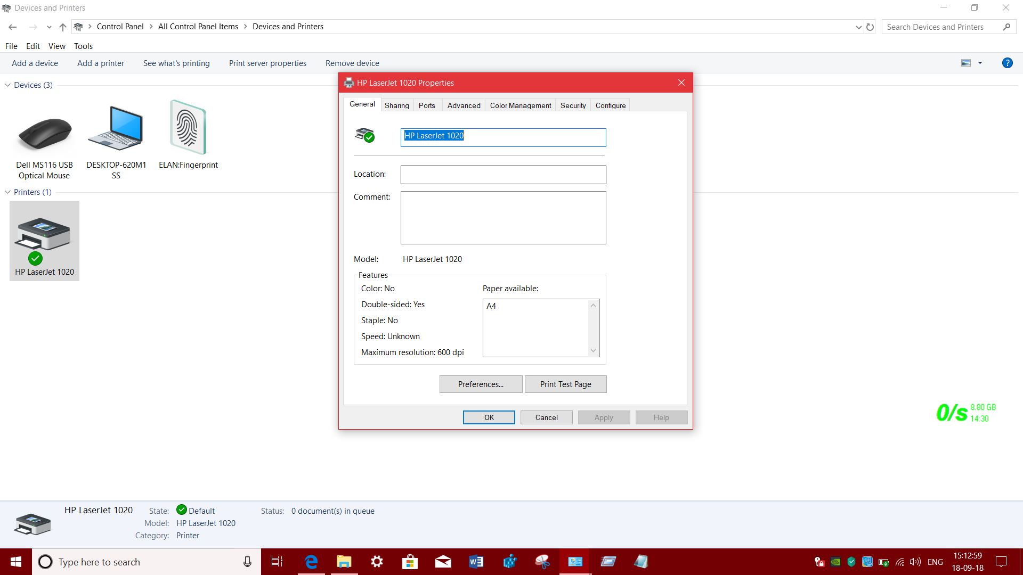Viewport: 1023px width, 575px height.
Task: Switch to the Ports tab
Action: pyautogui.click(x=427, y=105)
